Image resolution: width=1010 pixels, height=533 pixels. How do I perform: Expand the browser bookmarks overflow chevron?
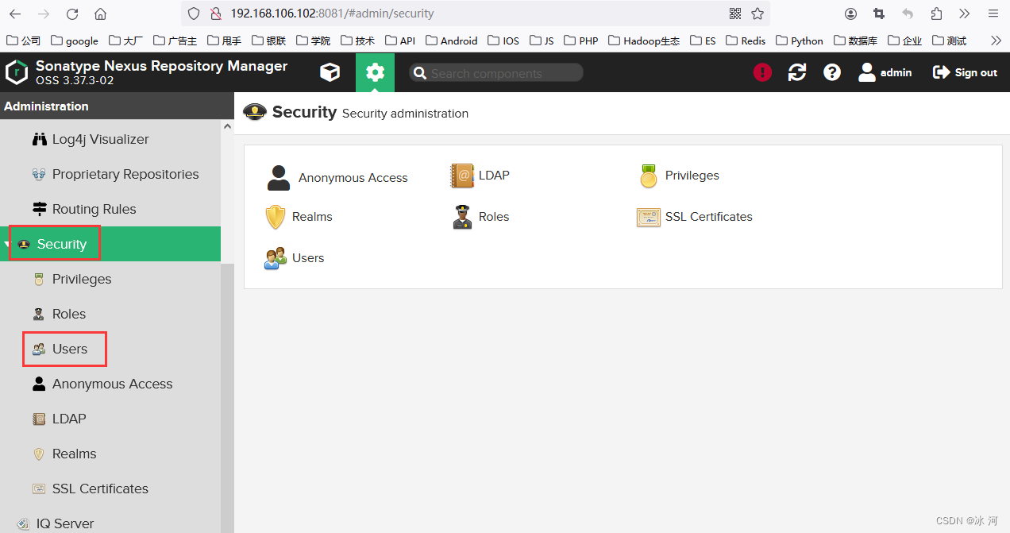[x=996, y=41]
